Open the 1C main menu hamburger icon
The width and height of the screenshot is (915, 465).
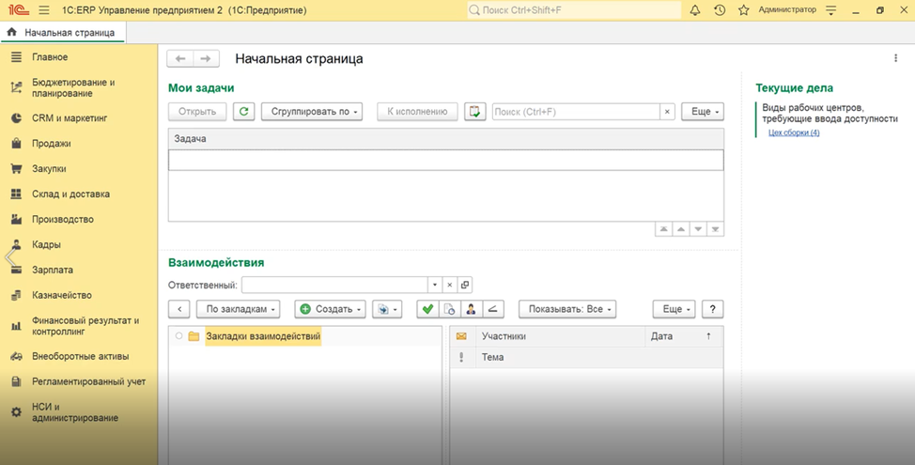(x=44, y=10)
